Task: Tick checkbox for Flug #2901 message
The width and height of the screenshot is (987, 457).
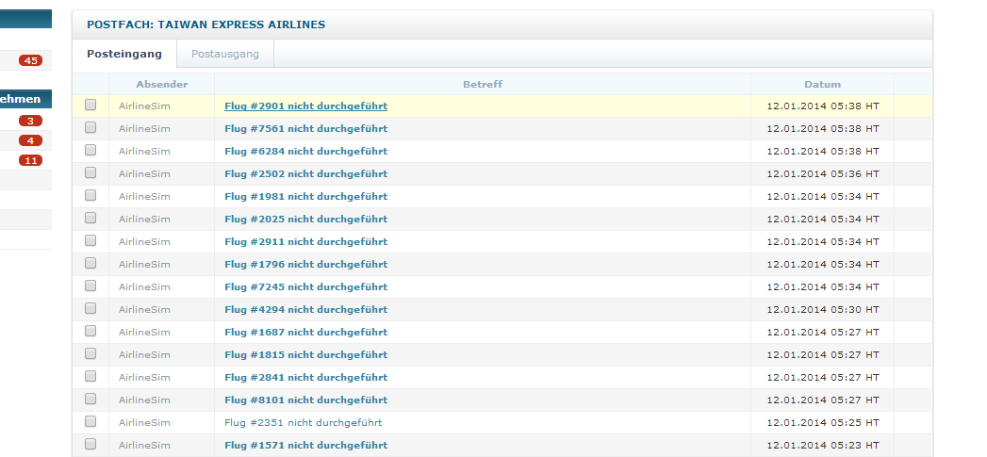Action: (x=90, y=106)
